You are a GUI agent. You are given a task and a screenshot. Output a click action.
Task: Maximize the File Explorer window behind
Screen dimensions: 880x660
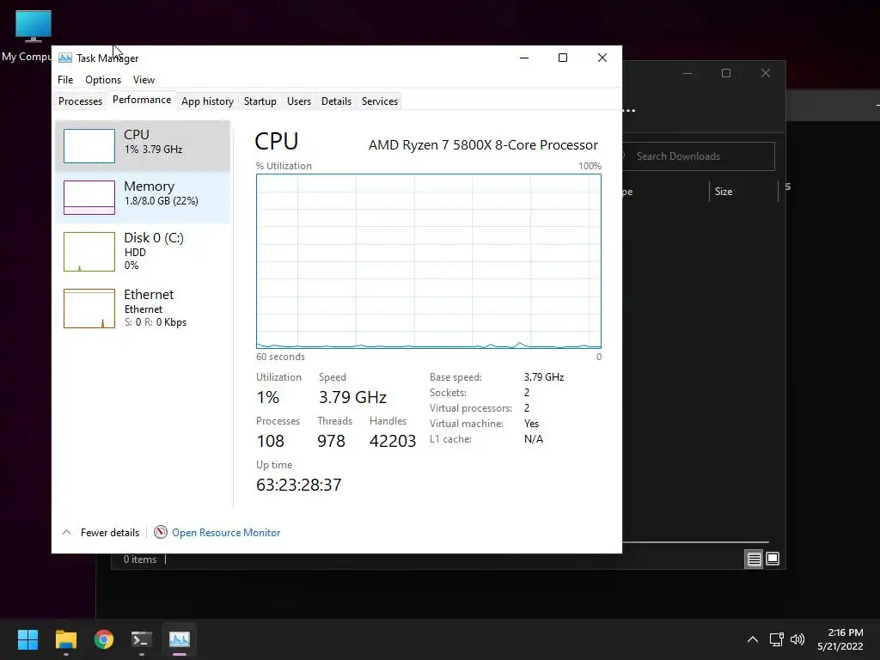726,74
